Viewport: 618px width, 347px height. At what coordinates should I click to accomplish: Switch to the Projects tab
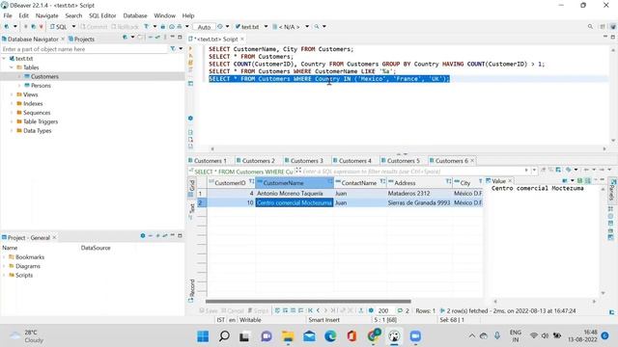pyautogui.click(x=81, y=39)
